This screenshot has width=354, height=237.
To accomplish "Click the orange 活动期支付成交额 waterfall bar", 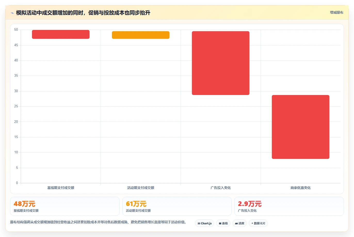I will point(141,35).
